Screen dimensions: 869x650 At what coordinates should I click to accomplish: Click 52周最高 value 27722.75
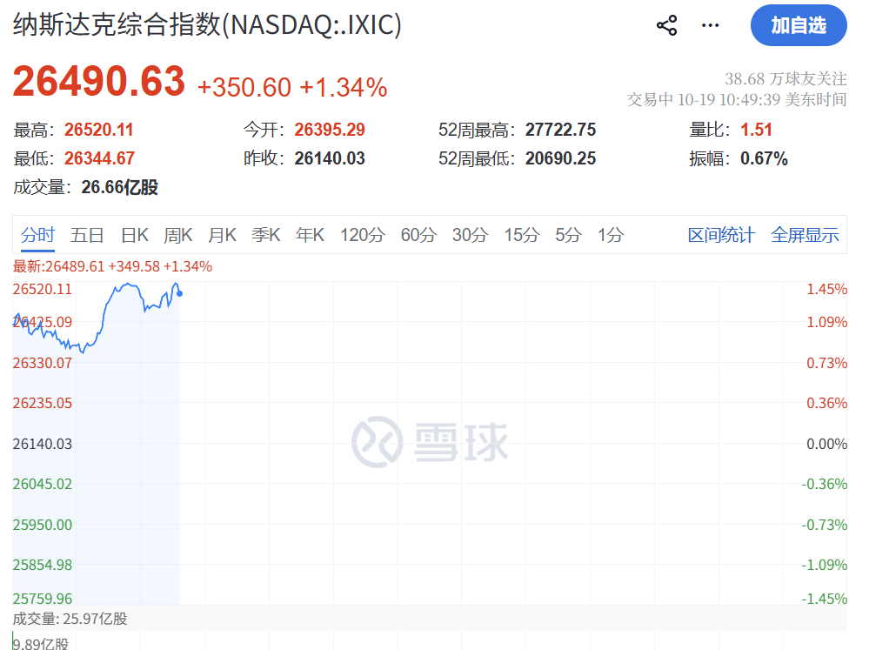coord(561,130)
